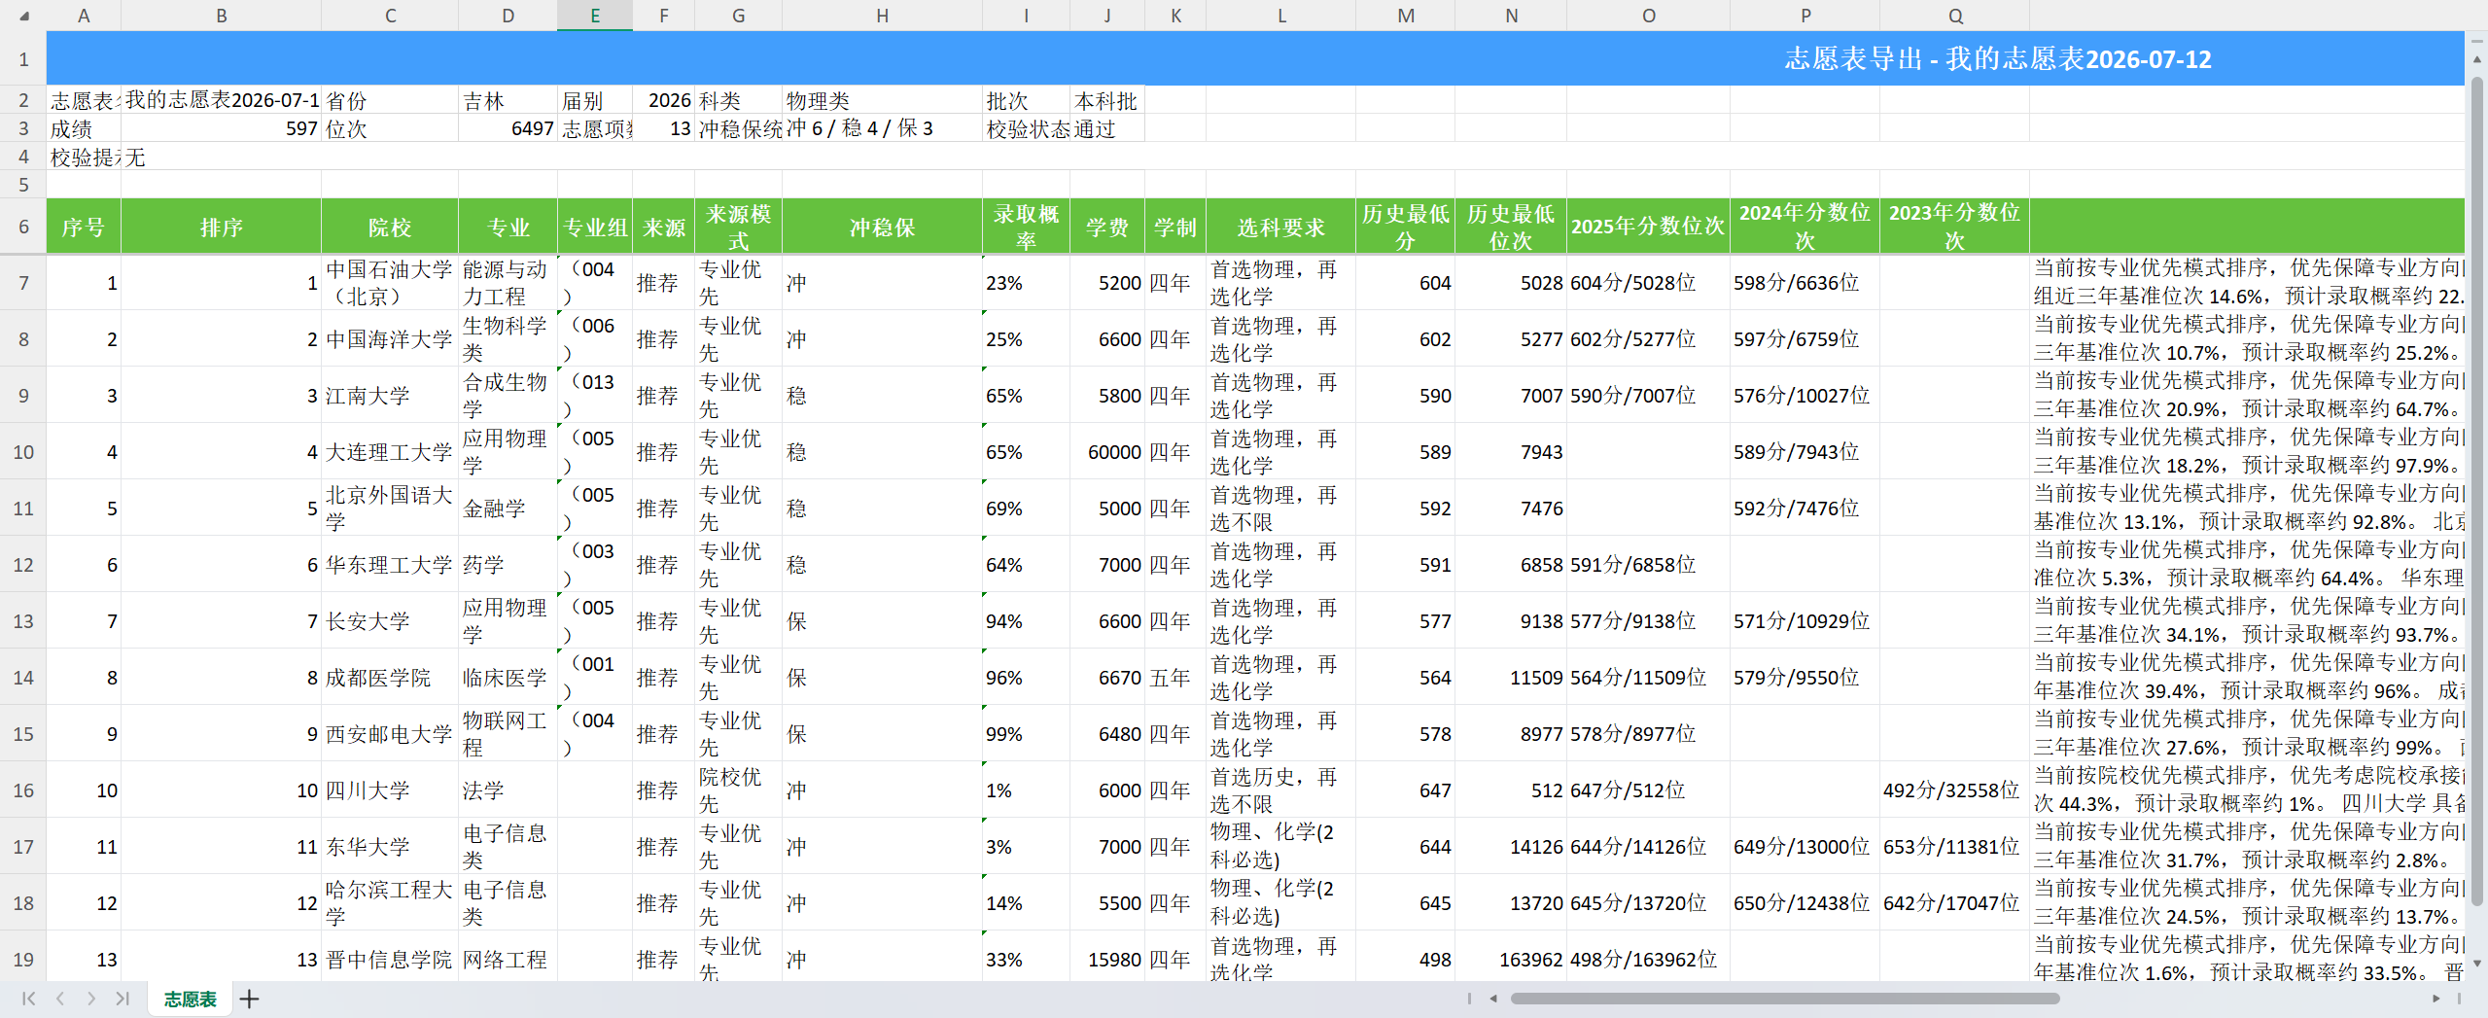Image resolution: width=2488 pixels, height=1018 pixels.
Task: Select the 选科要求 header cell
Action: (x=1281, y=227)
